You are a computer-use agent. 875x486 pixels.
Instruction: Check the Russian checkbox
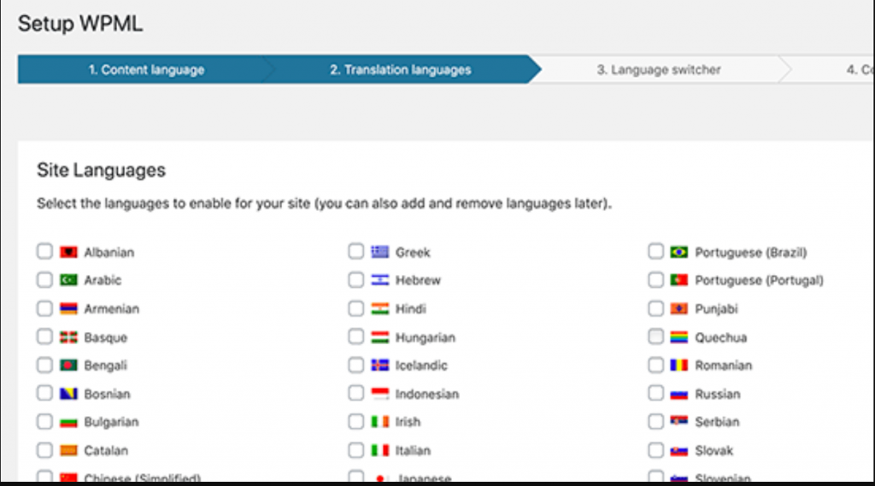pyautogui.click(x=655, y=393)
